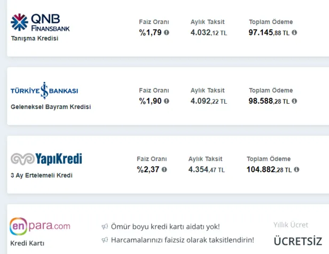Click the Türkiye İş Bankası logo
This screenshot has height=254, width=329.
point(44,90)
